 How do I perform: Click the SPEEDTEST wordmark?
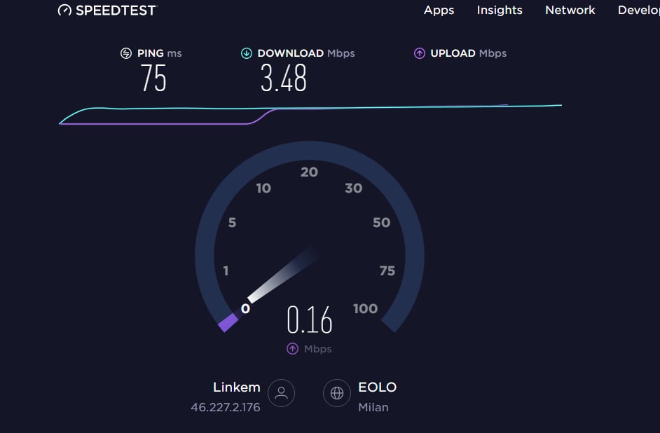[x=116, y=10]
